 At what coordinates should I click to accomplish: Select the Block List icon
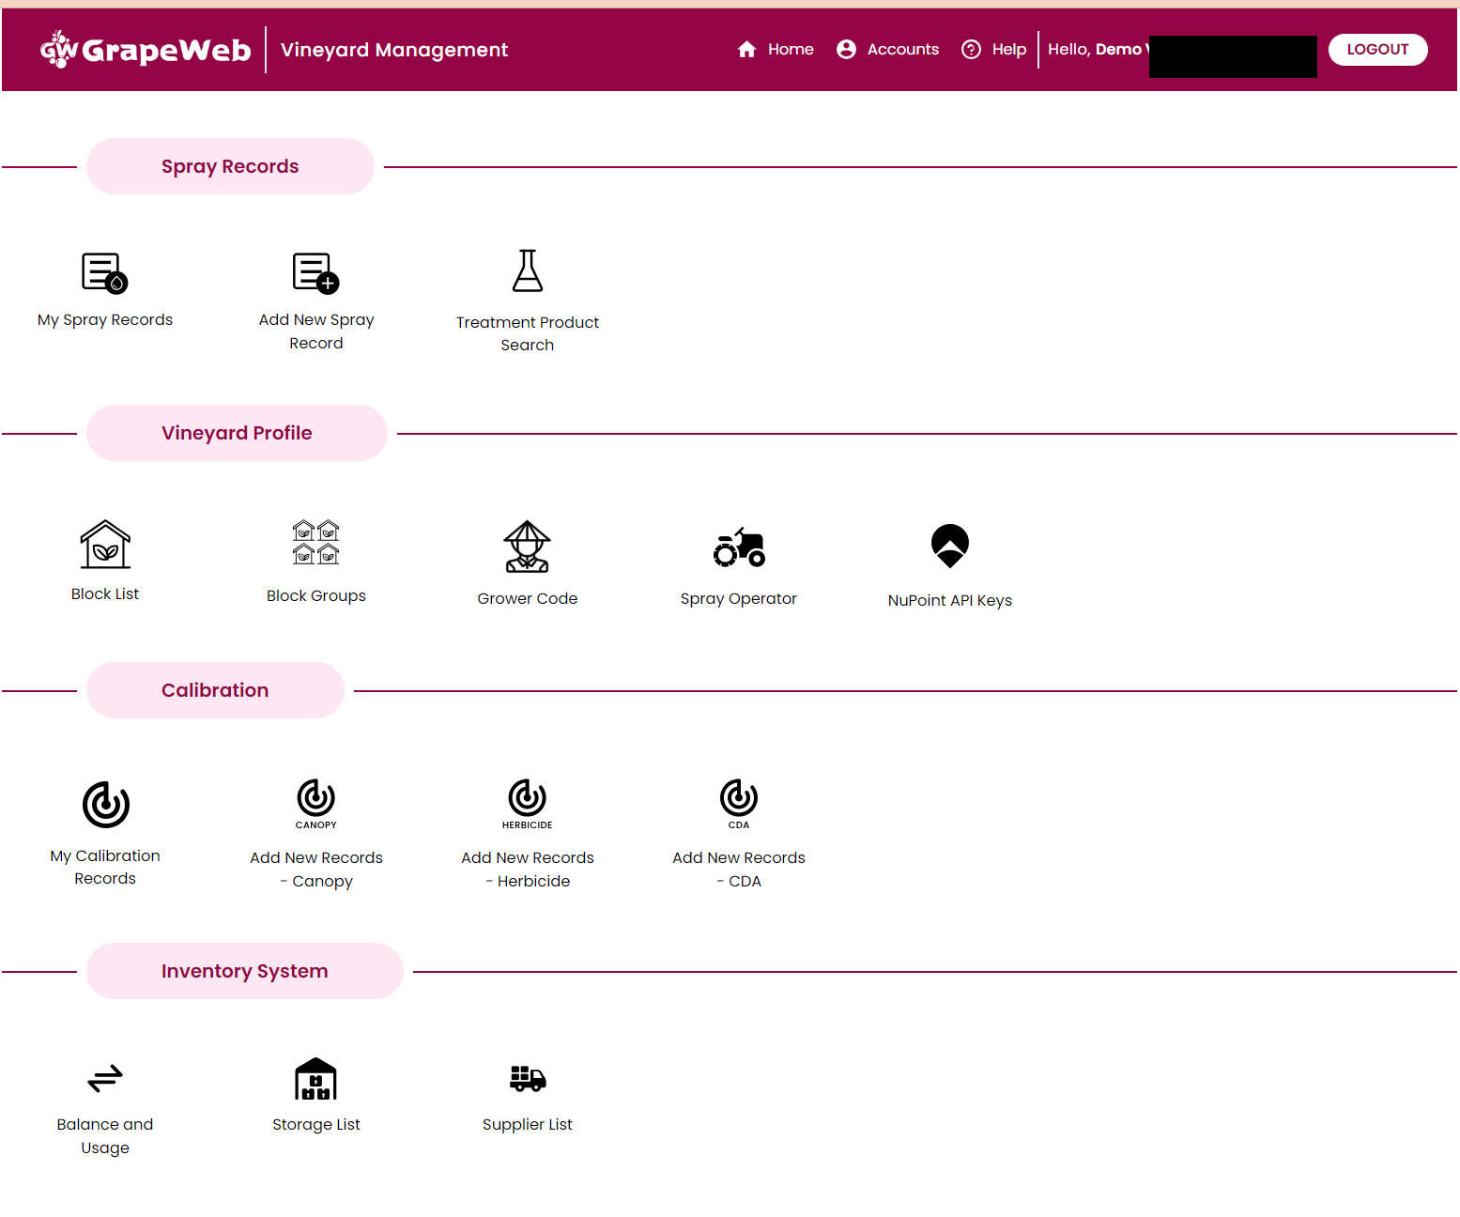[104, 545]
